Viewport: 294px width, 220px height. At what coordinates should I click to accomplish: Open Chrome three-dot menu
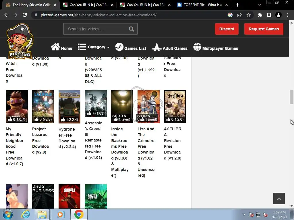[288, 15]
